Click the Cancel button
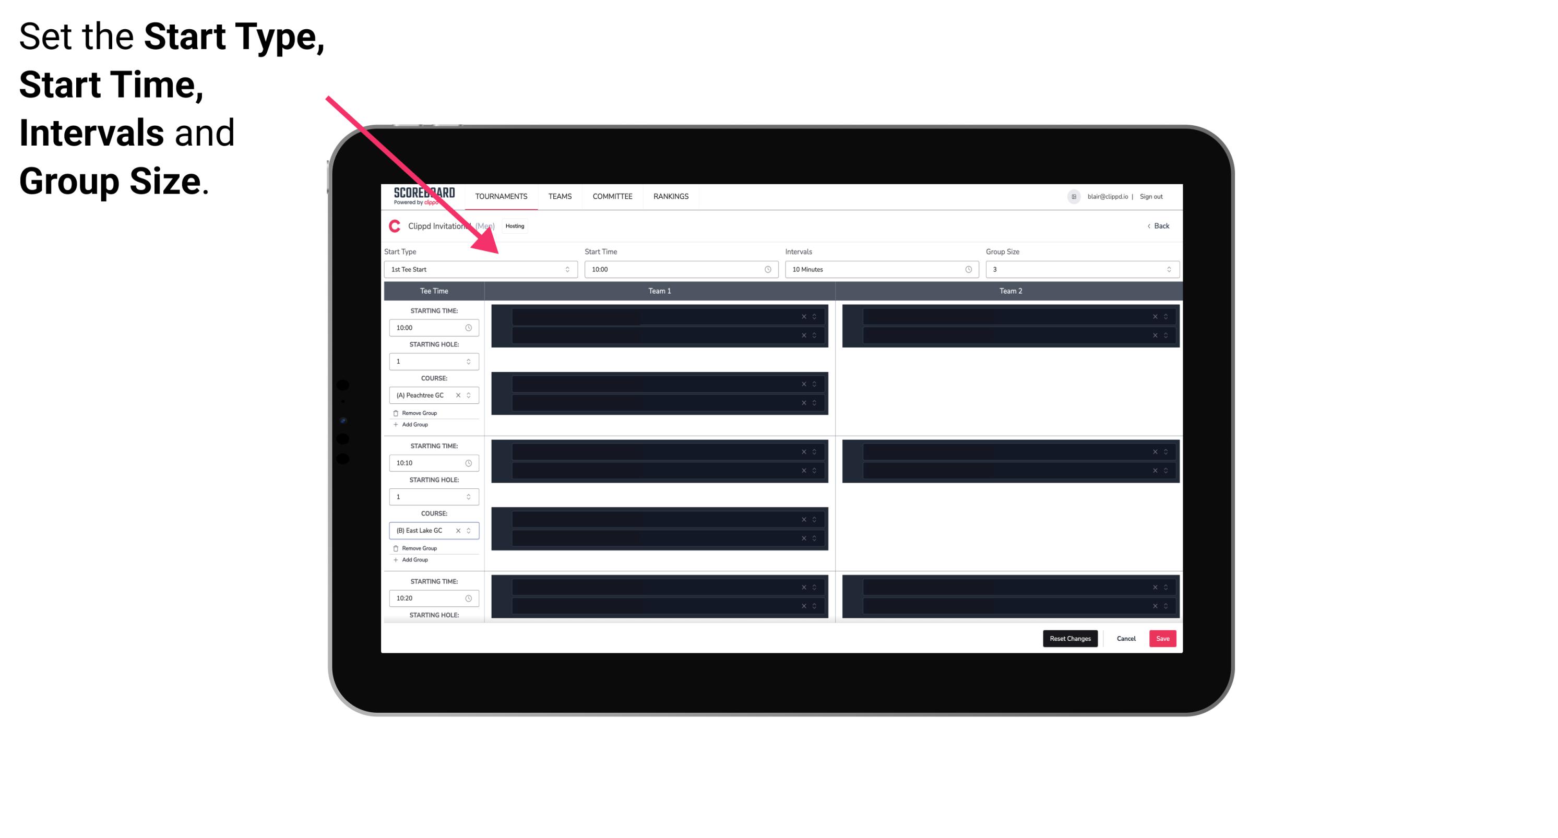The height and width of the screenshot is (838, 1558). click(x=1126, y=638)
